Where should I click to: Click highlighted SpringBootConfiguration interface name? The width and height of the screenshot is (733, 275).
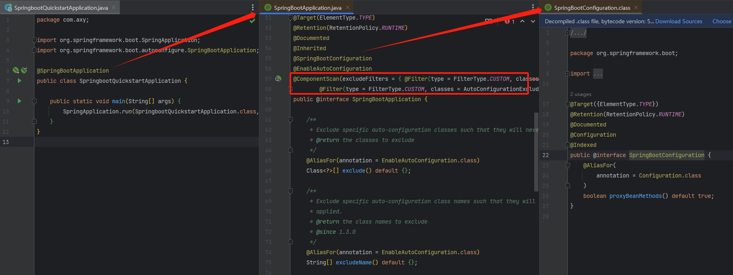pos(667,155)
